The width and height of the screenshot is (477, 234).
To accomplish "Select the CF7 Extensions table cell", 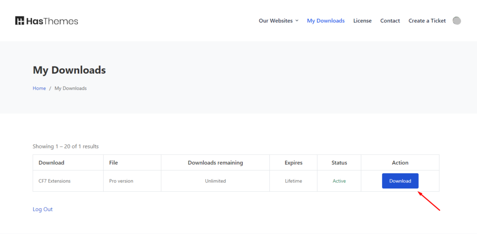I will pyautogui.click(x=55, y=181).
